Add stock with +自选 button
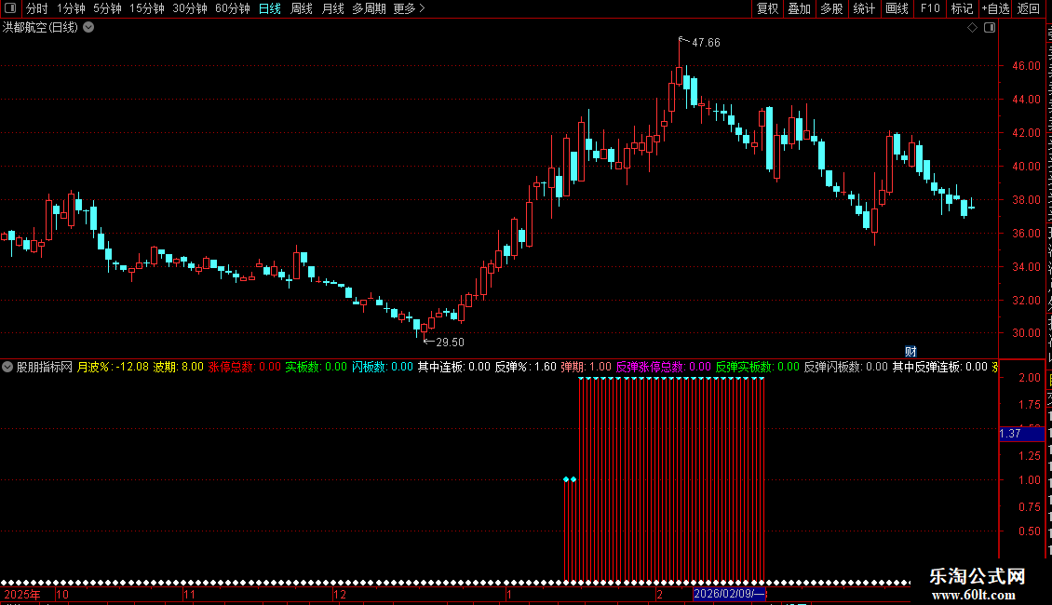Viewport: 1052px width, 605px height. coord(995,8)
